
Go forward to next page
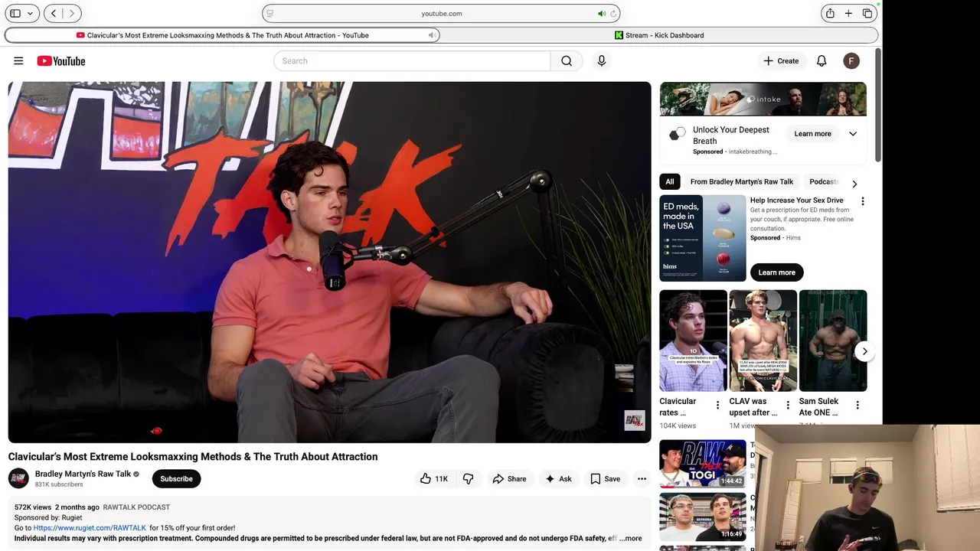pyautogui.click(x=72, y=13)
